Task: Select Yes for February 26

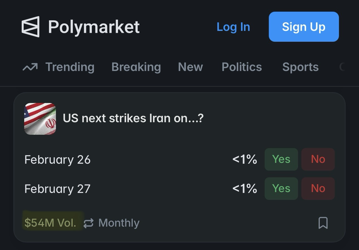Action: [281, 159]
